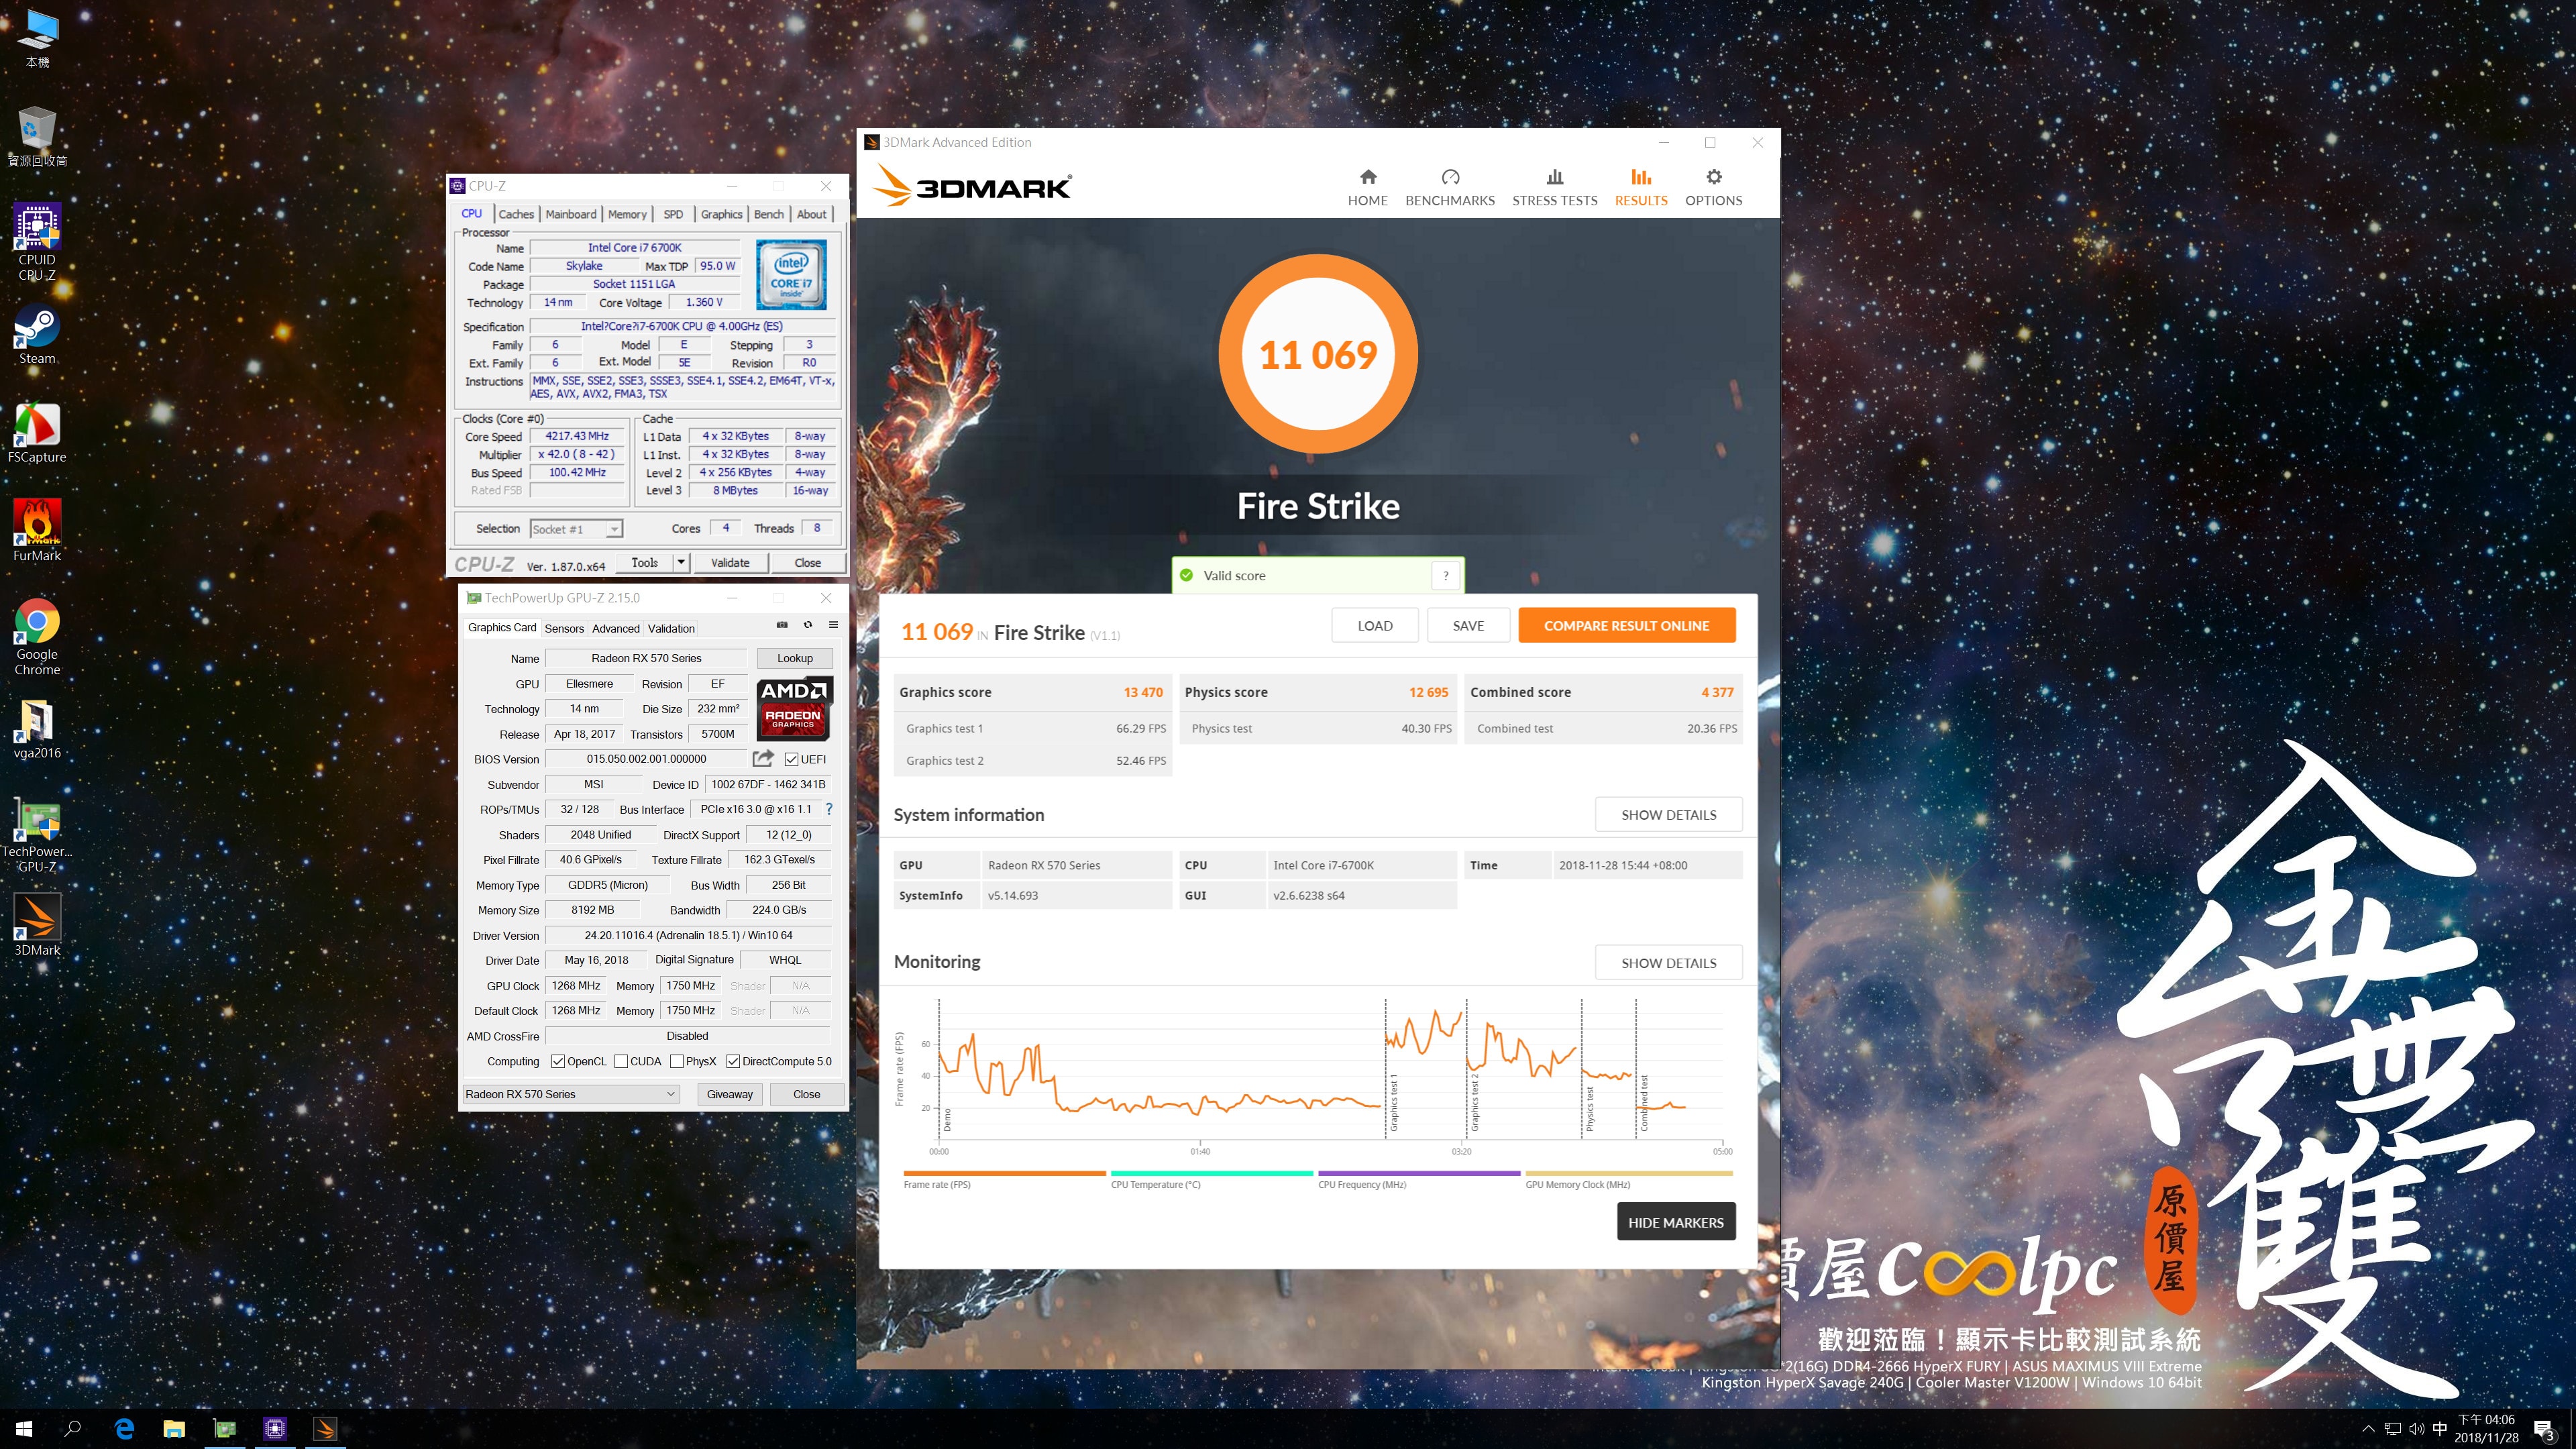Go to 3DMark Home
The image size is (2576, 1449).
point(1367,187)
